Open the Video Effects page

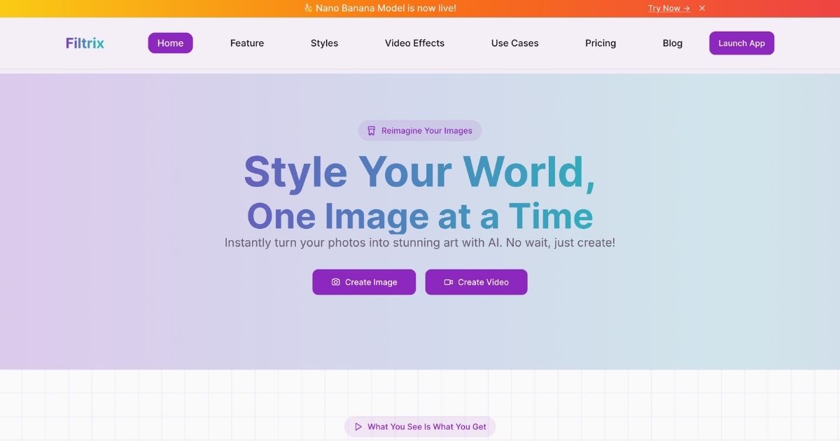414,43
